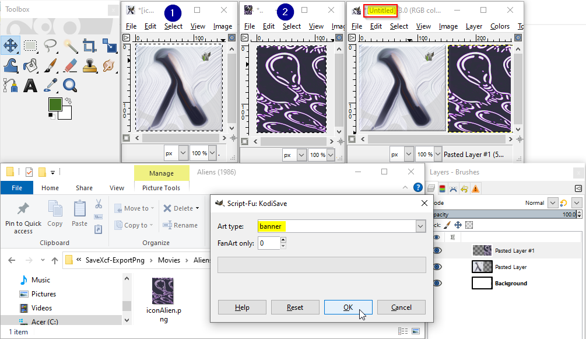Select the Text tool
Viewport: 586px width, 339px height.
point(30,86)
